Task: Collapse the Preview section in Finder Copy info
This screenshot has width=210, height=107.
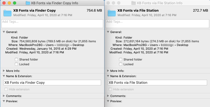Action: [4, 101]
